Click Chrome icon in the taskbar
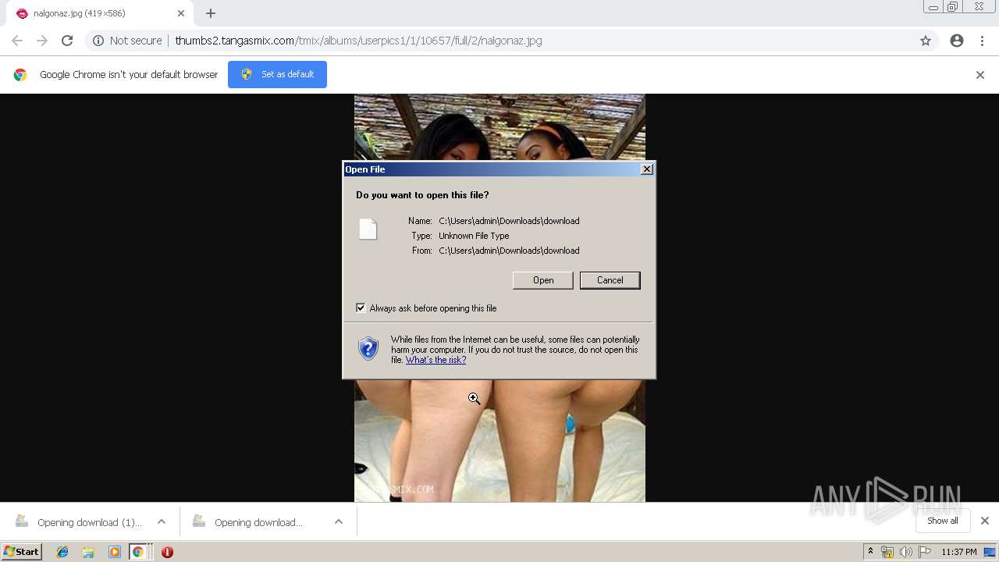Image resolution: width=999 pixels, height=562 pixels. point(138,552)
